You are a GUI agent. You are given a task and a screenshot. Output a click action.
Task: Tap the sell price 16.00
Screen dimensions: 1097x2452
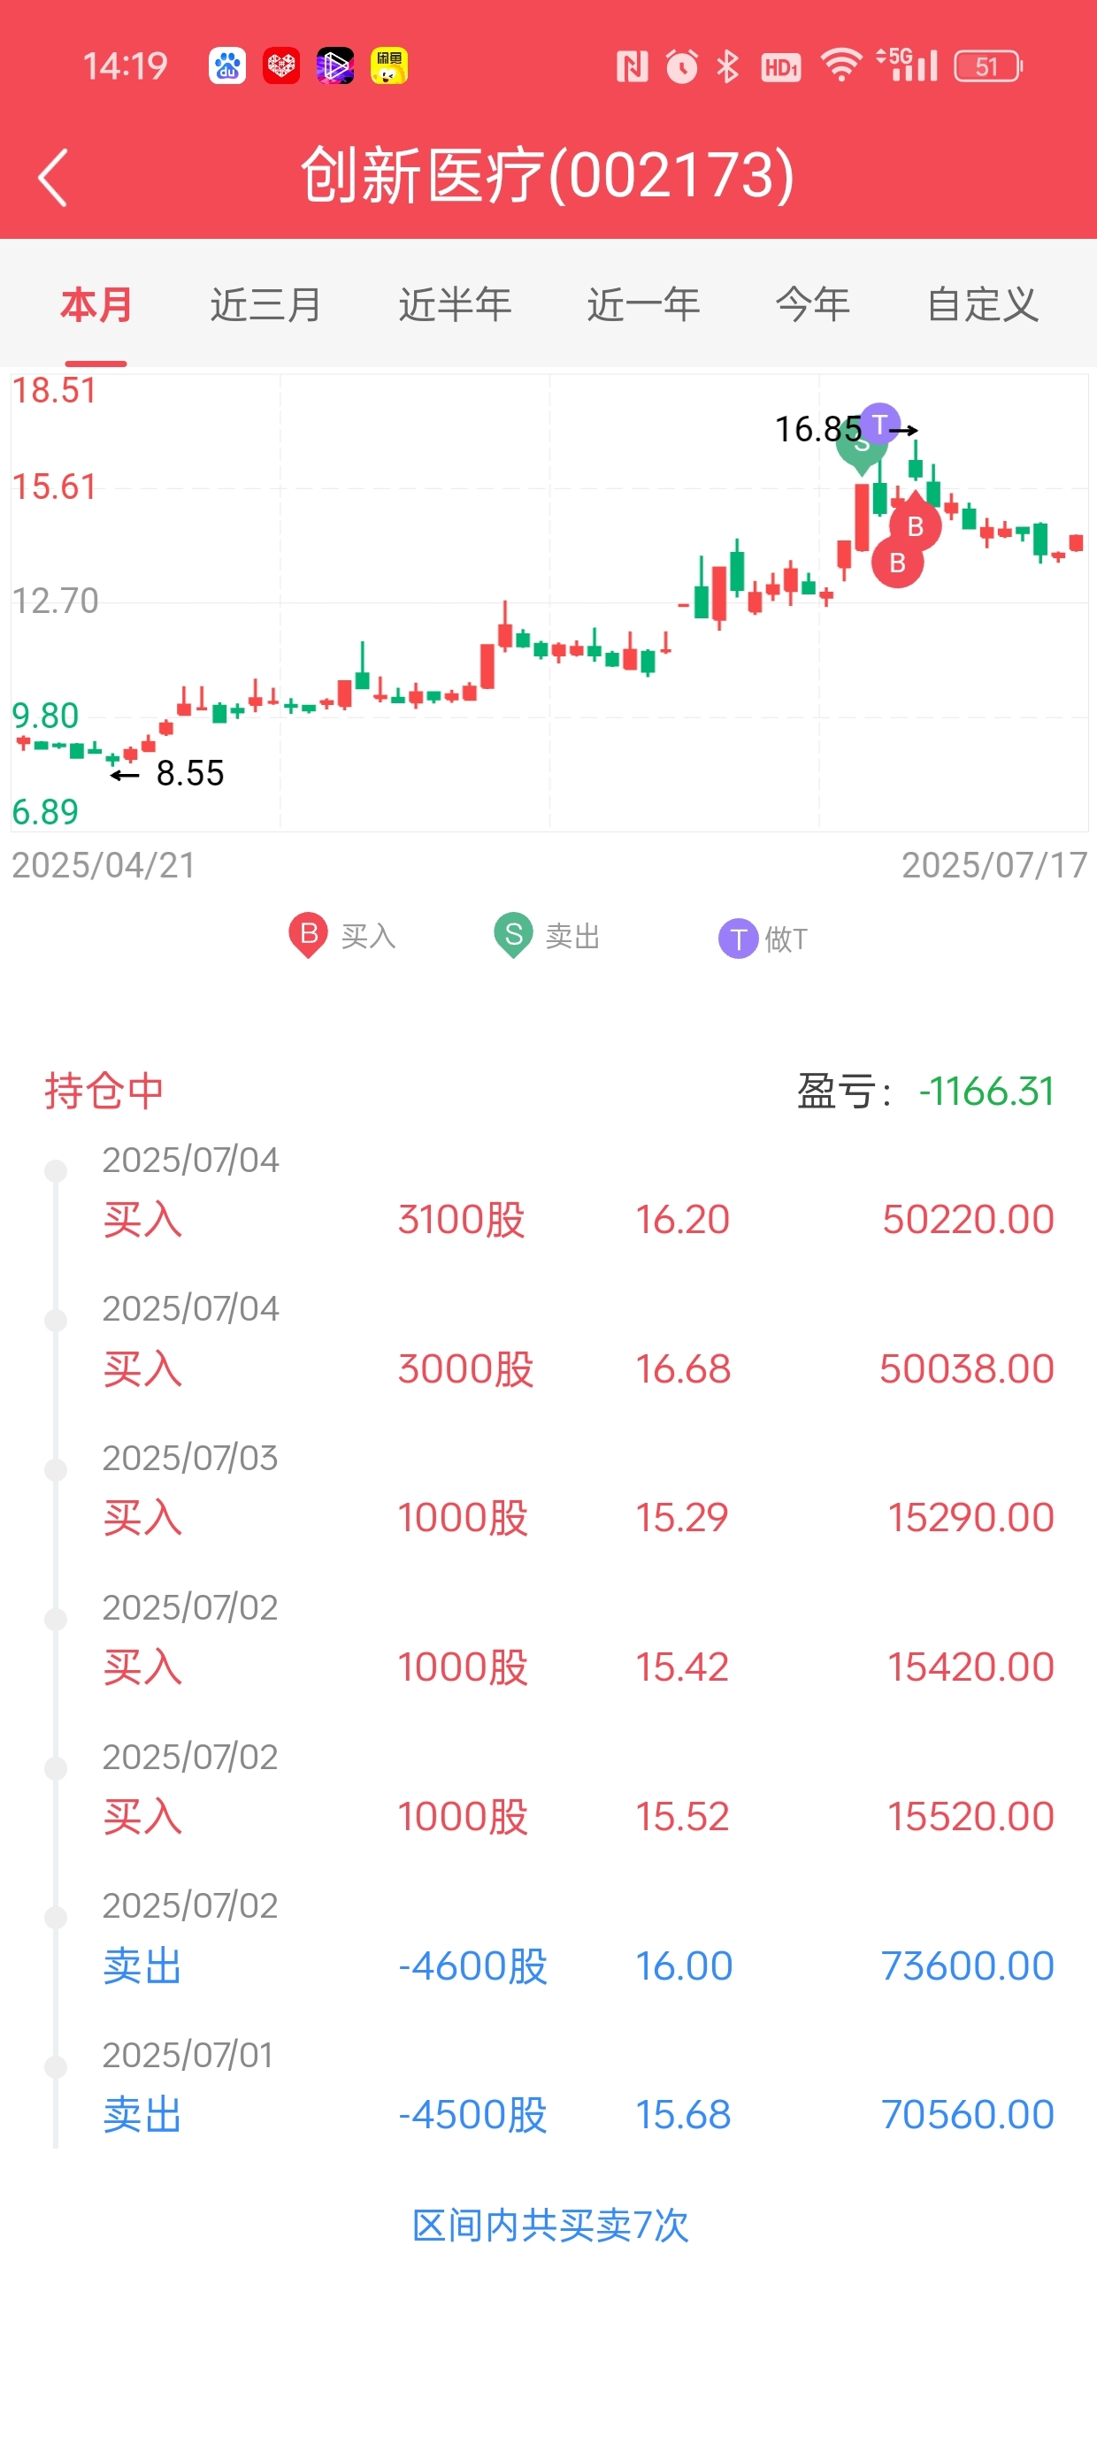(684, 1965)
